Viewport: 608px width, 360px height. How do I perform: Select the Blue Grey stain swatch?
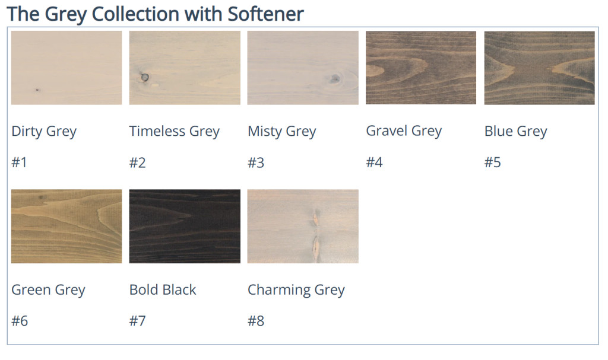(539, 68)
